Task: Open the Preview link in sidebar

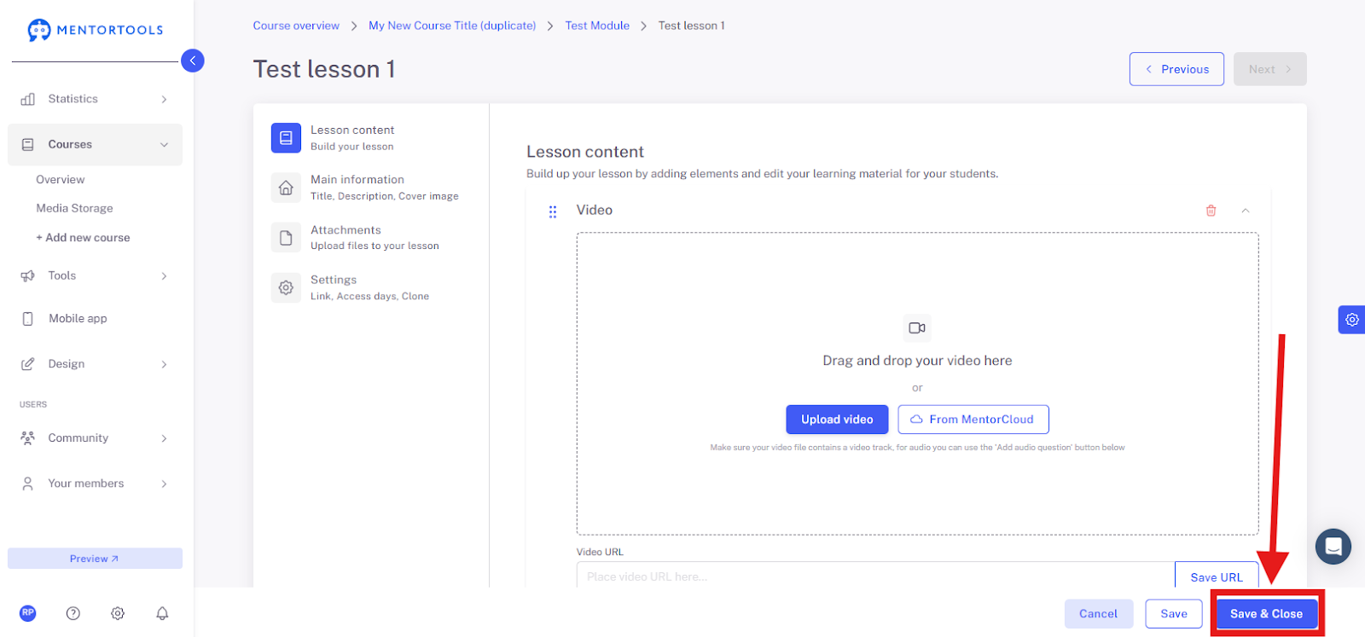Action: click(x=95, y=559)
